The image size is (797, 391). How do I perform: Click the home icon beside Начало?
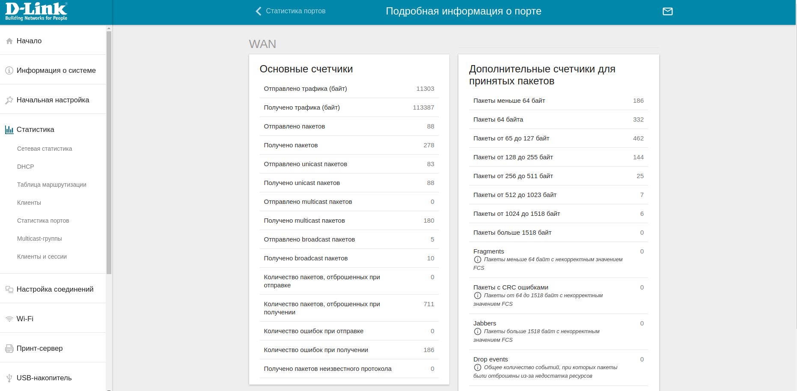click(9, 41)
